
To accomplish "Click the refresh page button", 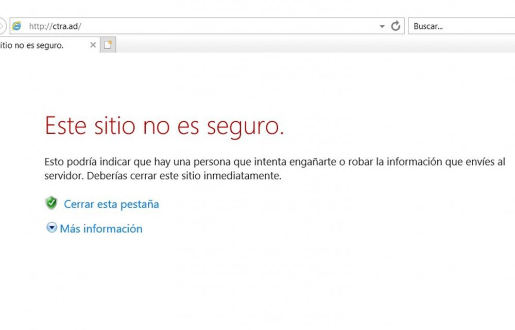I will (x=396, y=26).
